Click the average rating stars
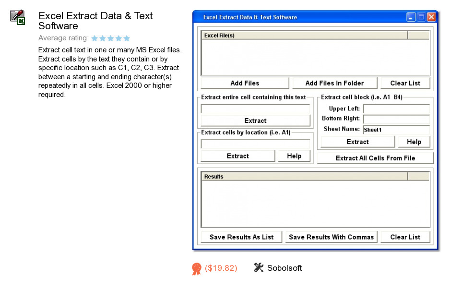 (111, 38)
